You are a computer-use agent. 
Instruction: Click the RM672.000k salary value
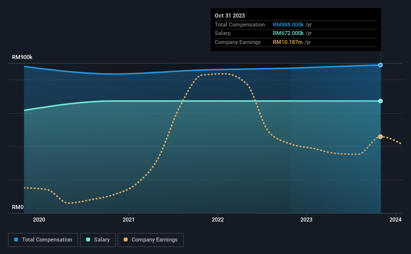[x=288, y=33]
